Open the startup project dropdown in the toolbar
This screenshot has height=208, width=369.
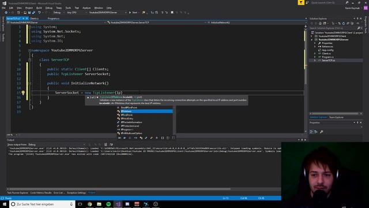click(x=107, y=13)
